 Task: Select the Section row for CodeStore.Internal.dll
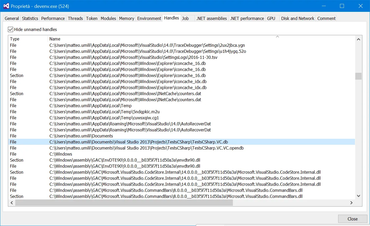[x=182, y=172]
